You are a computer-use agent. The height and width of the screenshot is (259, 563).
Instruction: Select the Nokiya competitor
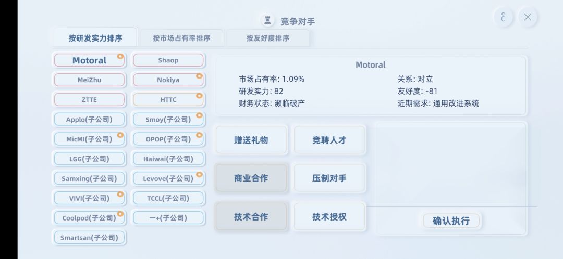168,80
